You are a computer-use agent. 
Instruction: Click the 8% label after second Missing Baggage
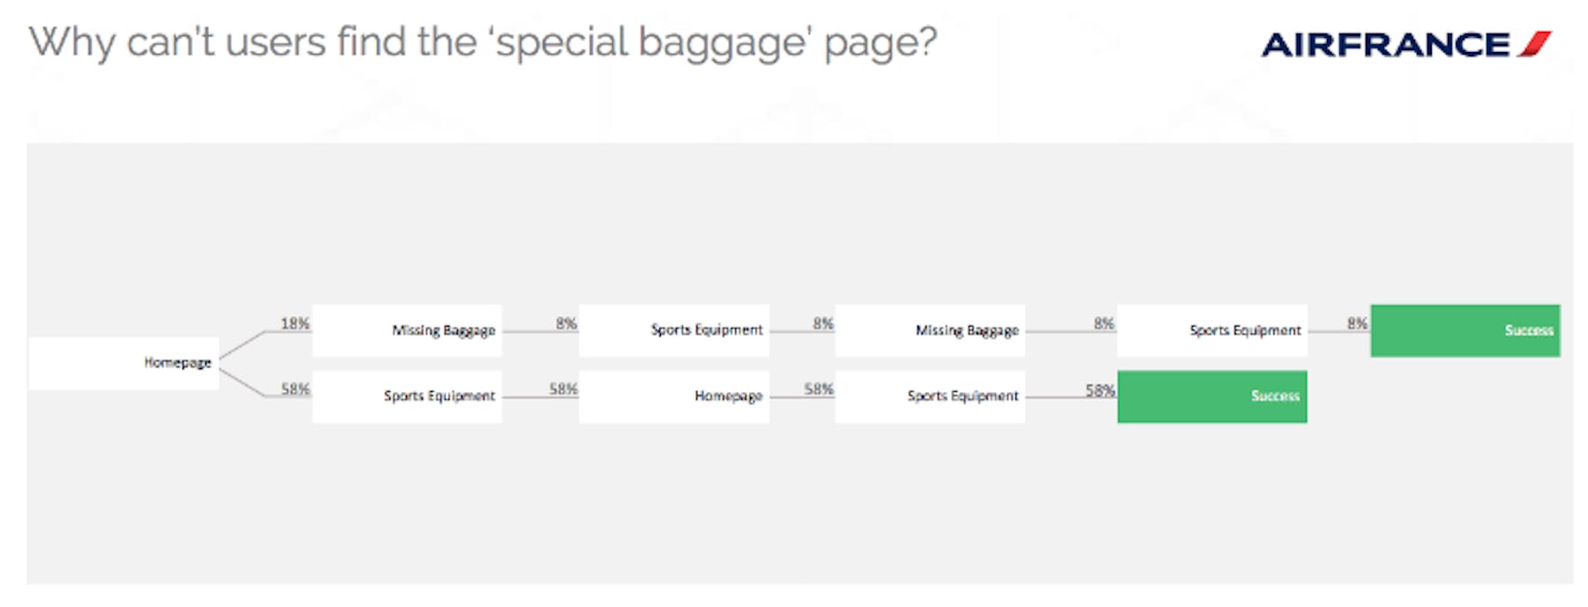pyautogui.click(x=1104, y=323)
